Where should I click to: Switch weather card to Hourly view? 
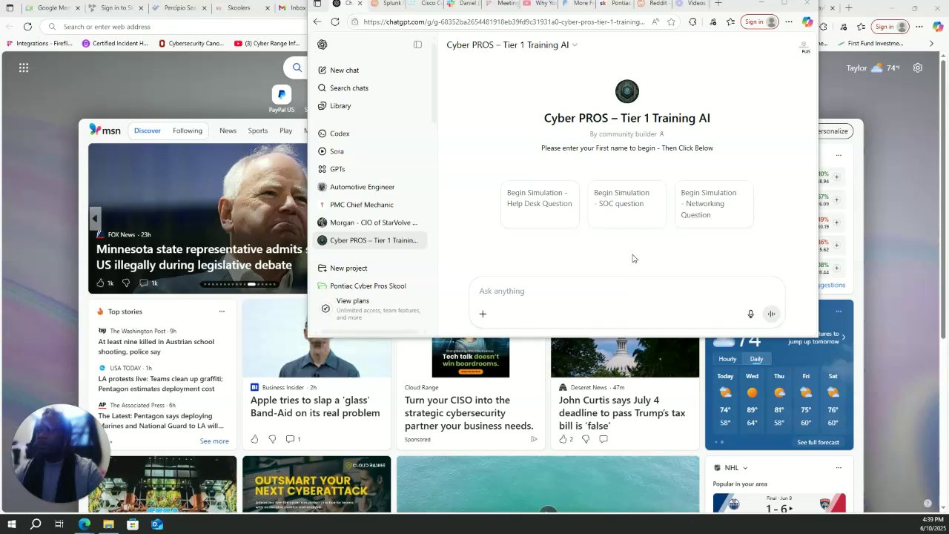click(727, 359)
